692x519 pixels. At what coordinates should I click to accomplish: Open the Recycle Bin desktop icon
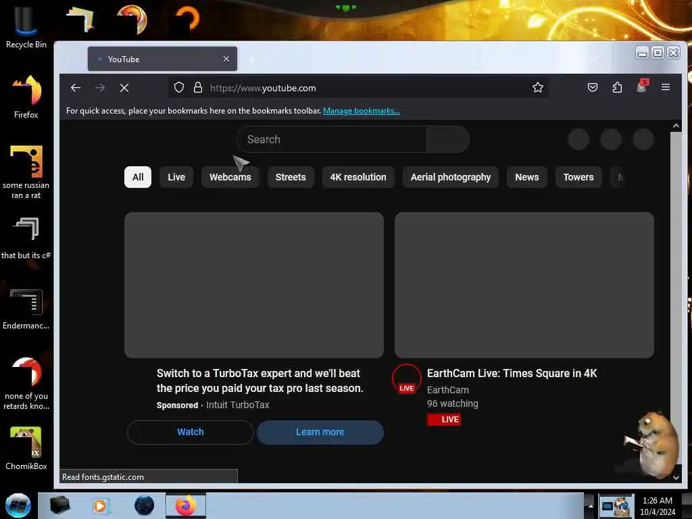[26, 26]
